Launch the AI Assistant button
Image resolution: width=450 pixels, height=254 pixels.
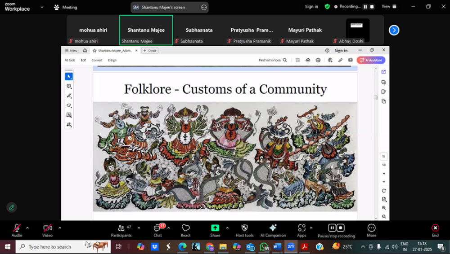[x=371, y=60]
